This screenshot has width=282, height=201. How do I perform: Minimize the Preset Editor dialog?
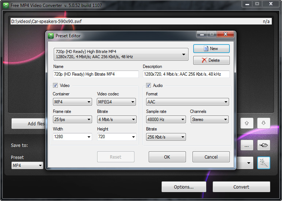click(x=202, y=34)
